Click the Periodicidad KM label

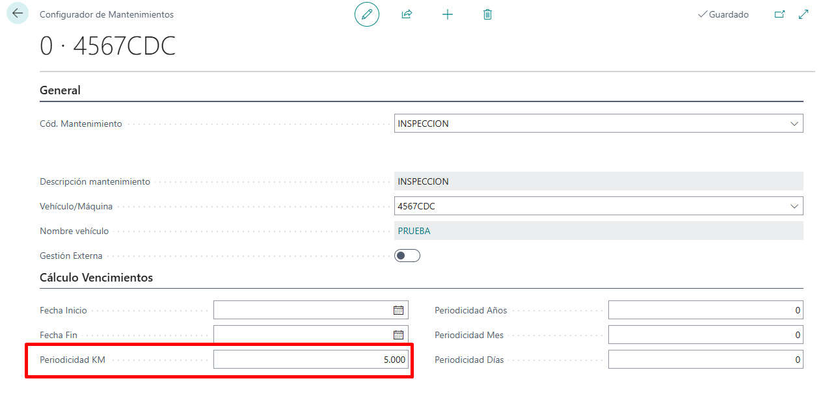coord(72,360)
